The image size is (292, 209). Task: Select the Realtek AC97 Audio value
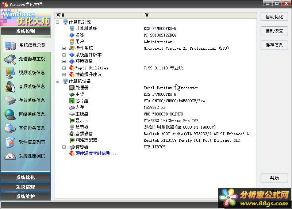pyautogui.click(x=199, y=134)
